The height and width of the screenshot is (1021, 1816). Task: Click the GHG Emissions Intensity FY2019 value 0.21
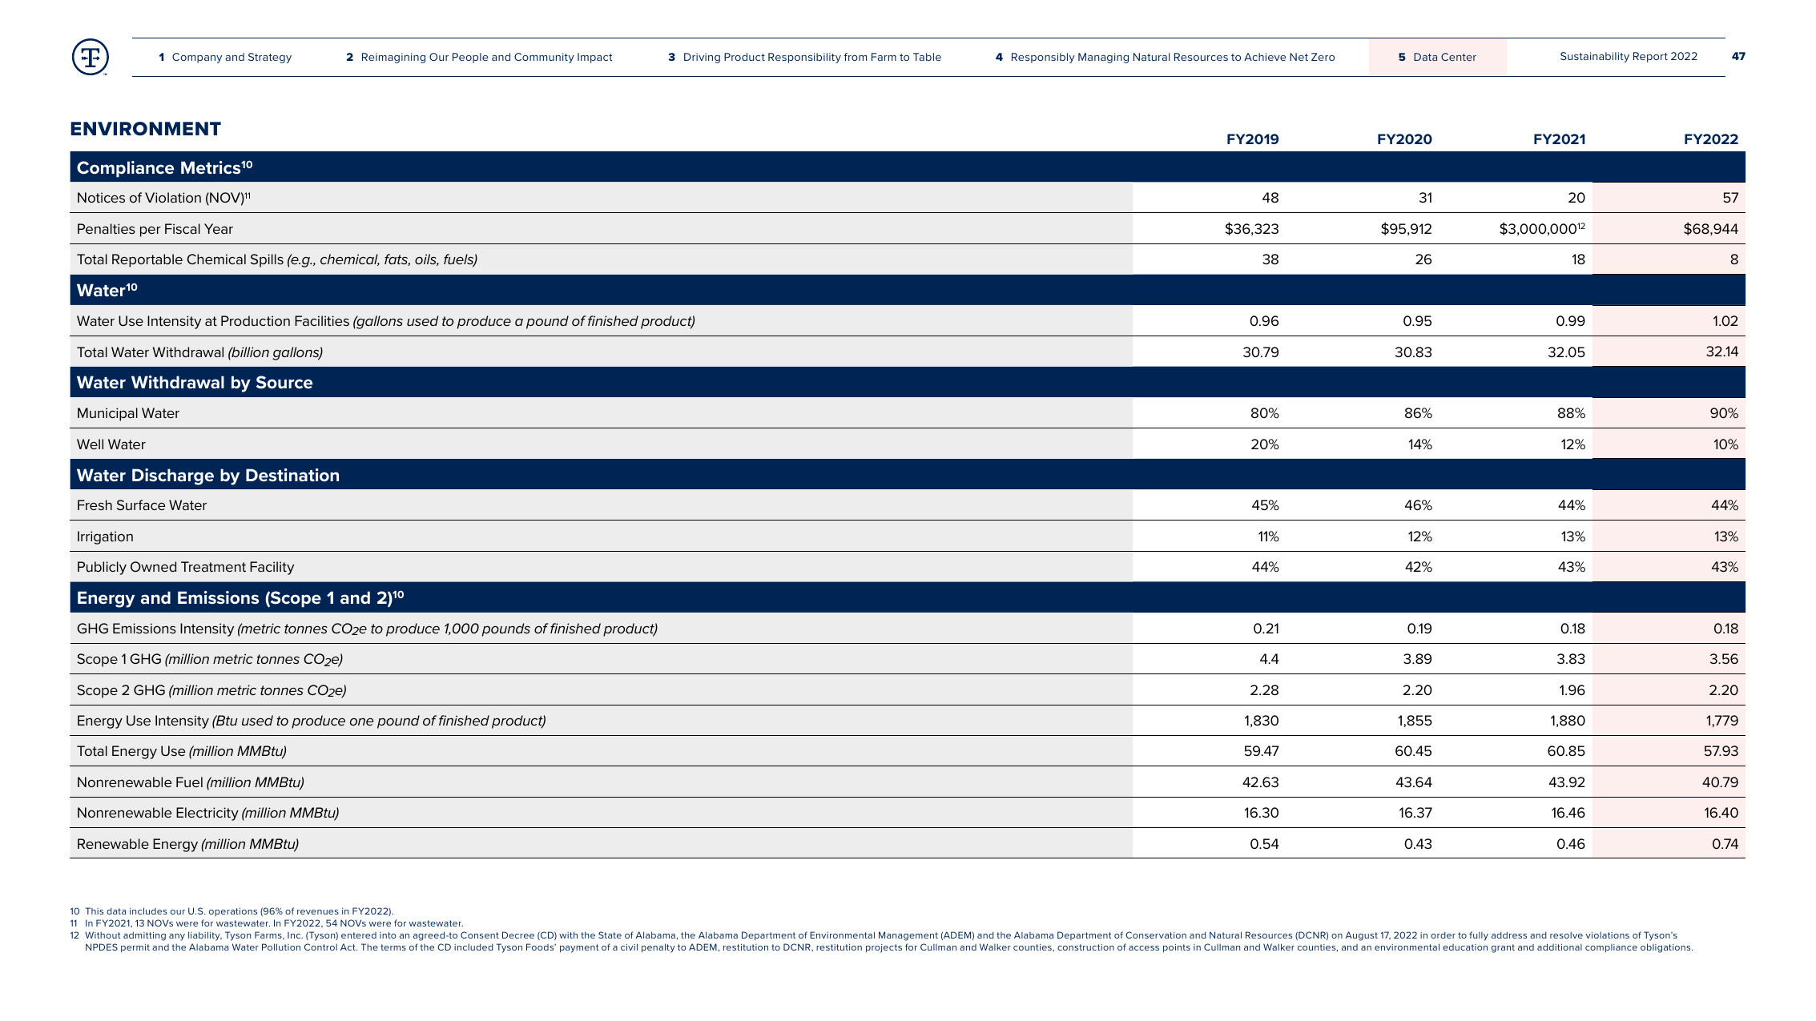1266,629
